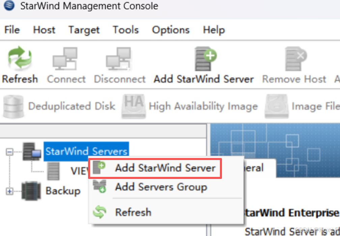Click the Add StarWind Server toolbar label
340x236 pixels.
[x=204, y=79]
